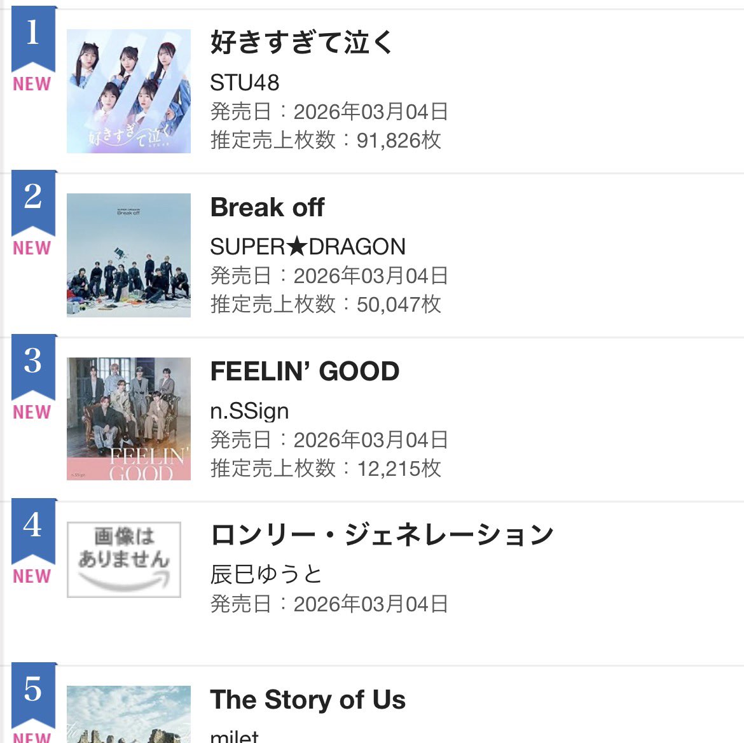
Task: Click the rank 2 ribbon badge
Action: (33, 201)
